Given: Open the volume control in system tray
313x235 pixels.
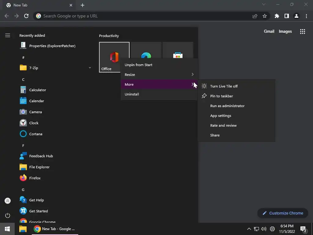Looking at the screenshot, I should pyautogui.click(x=264, y=229).
